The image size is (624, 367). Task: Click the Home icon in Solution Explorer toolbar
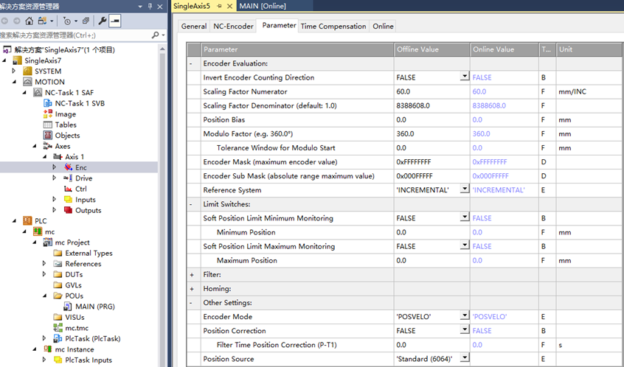click(x=29, y=21)
